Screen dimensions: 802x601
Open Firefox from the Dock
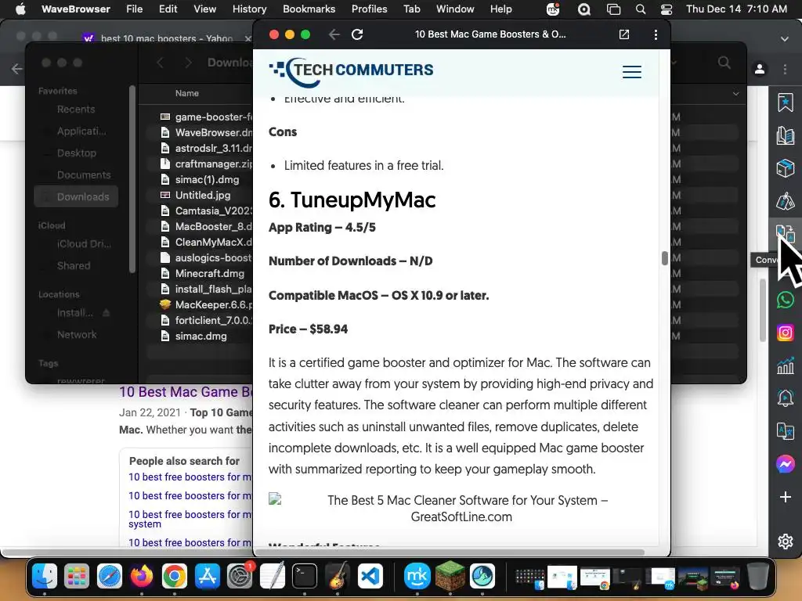coord(142,576)
